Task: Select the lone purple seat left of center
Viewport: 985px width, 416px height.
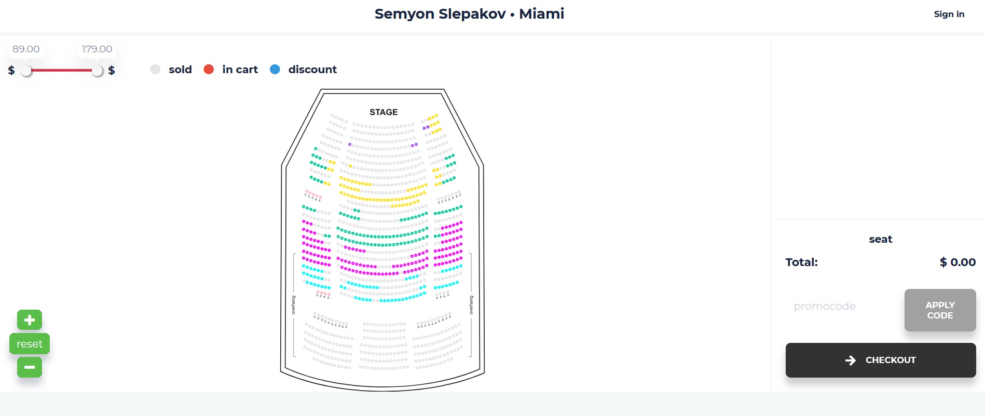Action: pos(350,144)
